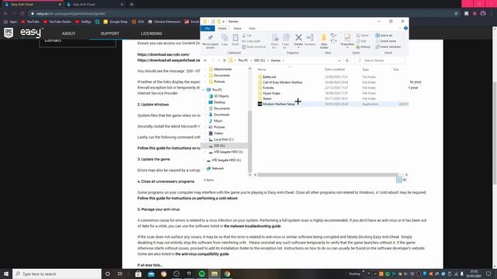Select Local Disk (C:) in the navigation pane
This screenshot has width=497, height=279.
pyautogui.click(x=224, y=139)
